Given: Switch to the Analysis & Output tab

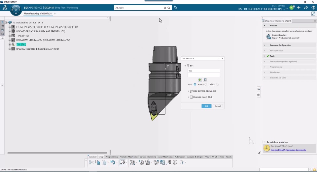Looking at the screenshot, I should tap(195, 157).
